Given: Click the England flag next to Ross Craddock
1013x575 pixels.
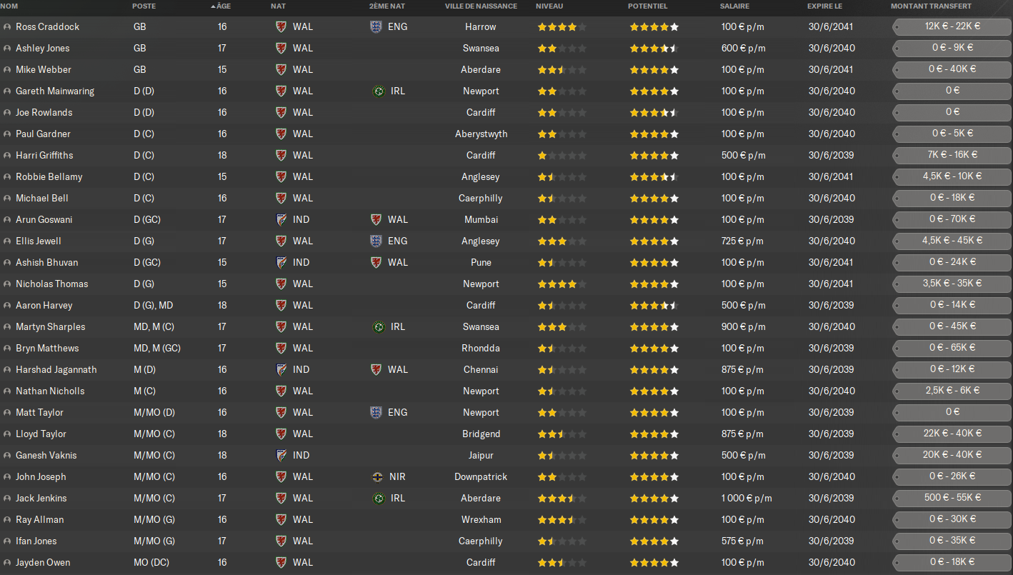Looking at the screenshot, I should tap(376, 26).
